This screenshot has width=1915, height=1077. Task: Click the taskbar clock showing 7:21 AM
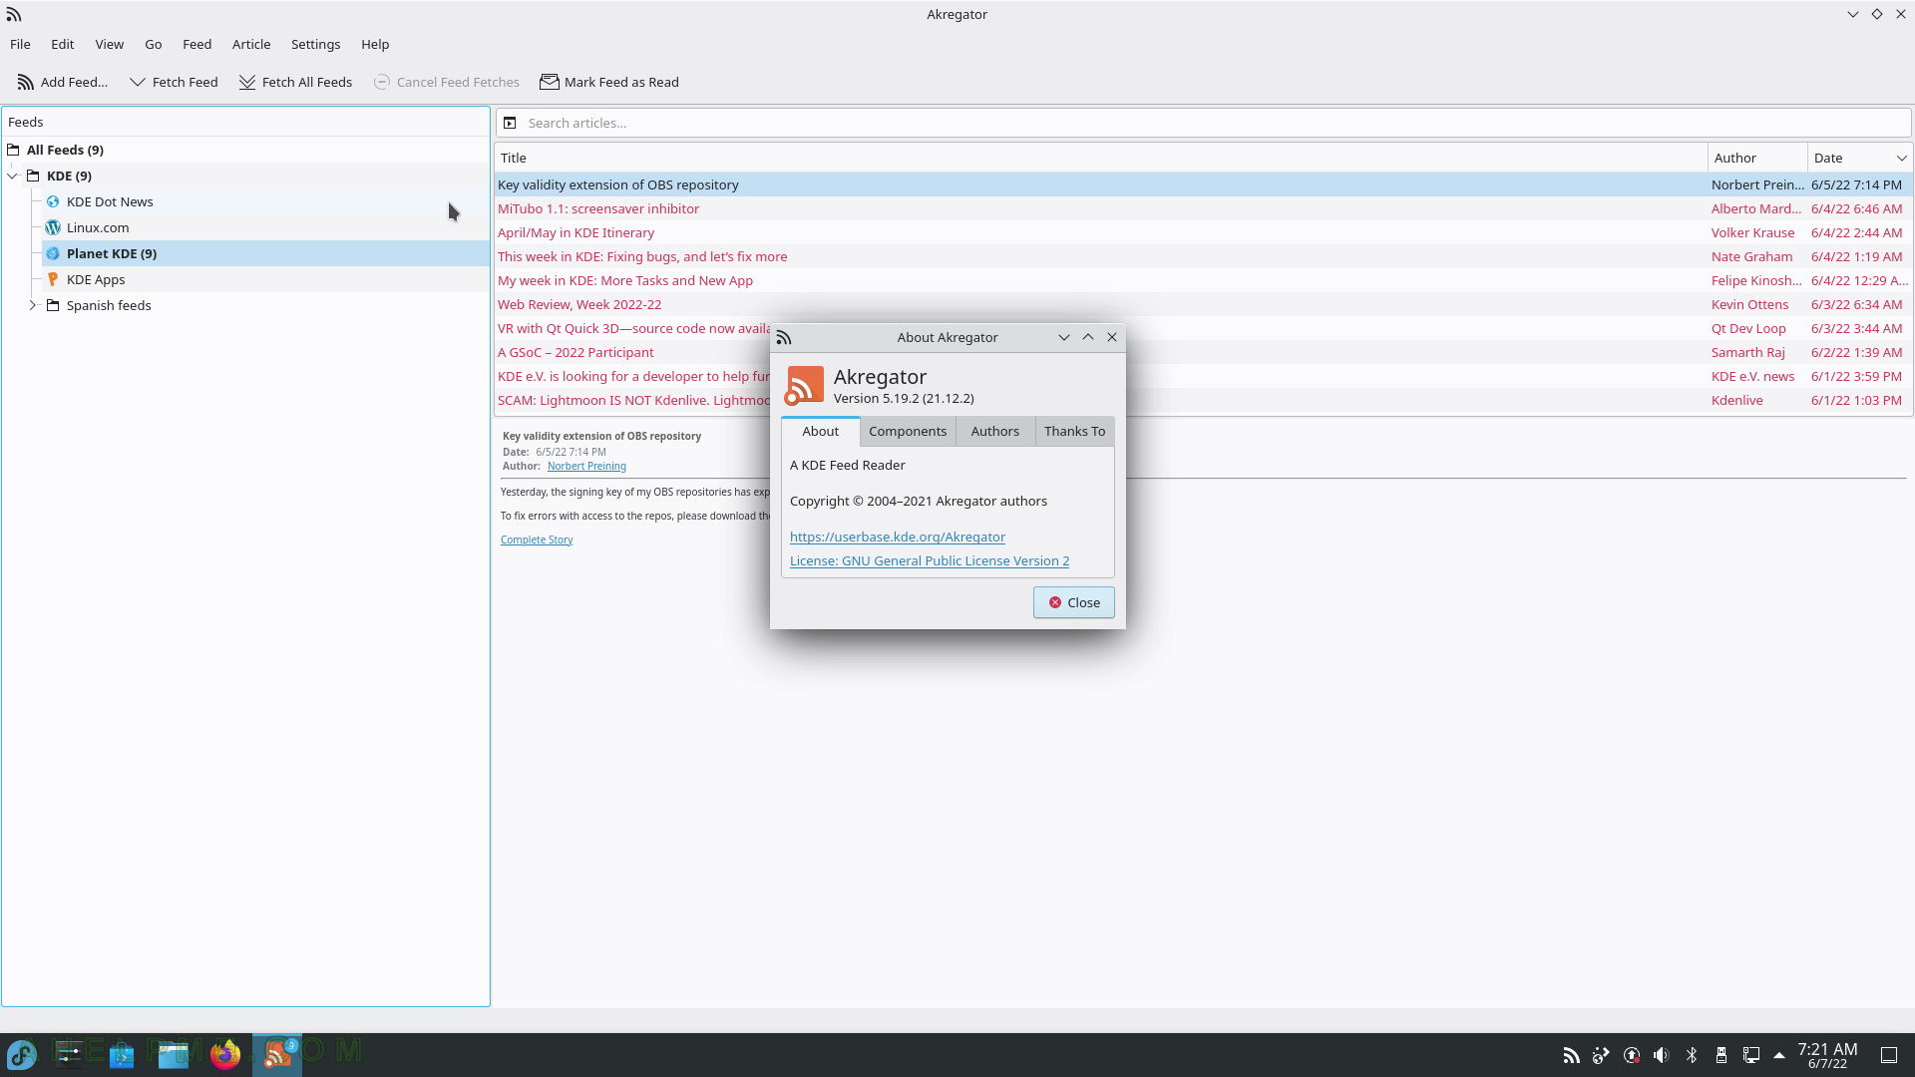click(x=1827, y=1055)
